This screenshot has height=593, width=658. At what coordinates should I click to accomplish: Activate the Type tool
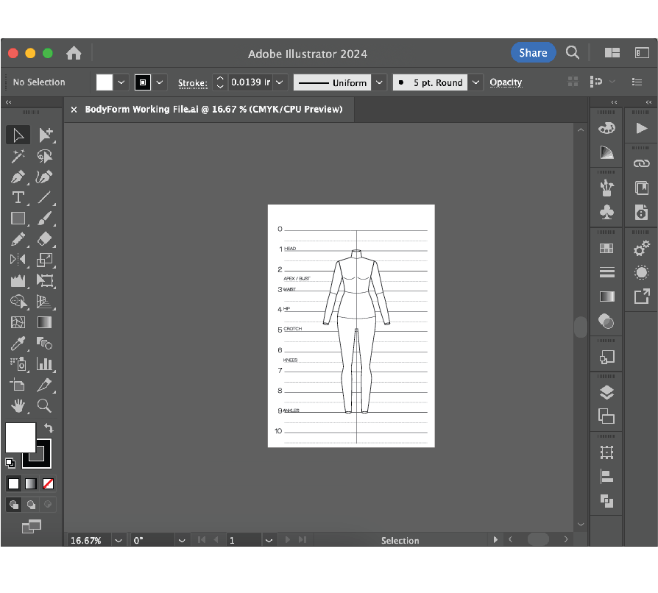point(18,197)
